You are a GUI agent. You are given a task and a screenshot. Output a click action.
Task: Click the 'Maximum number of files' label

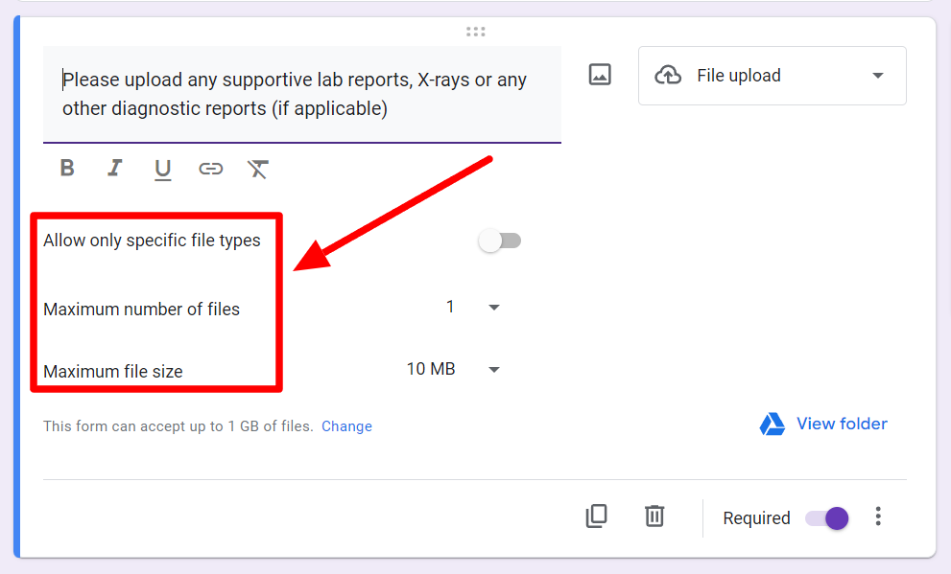(141, 310)
